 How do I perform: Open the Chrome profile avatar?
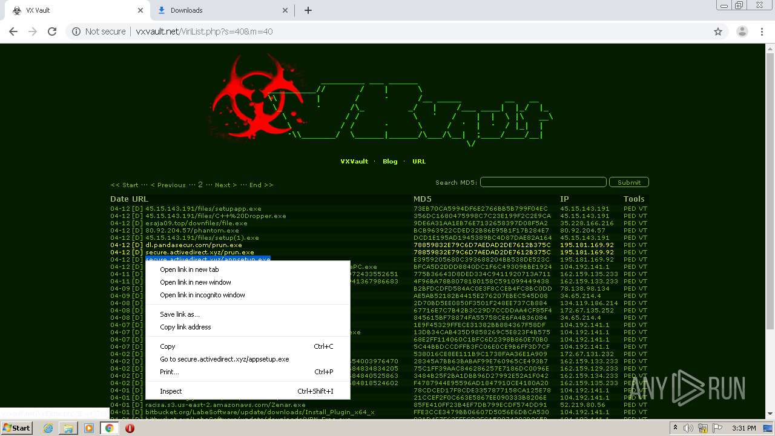click(742, 31)
